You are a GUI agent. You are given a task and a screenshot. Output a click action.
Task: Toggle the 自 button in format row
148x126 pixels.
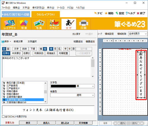click(x=4, y=49)
